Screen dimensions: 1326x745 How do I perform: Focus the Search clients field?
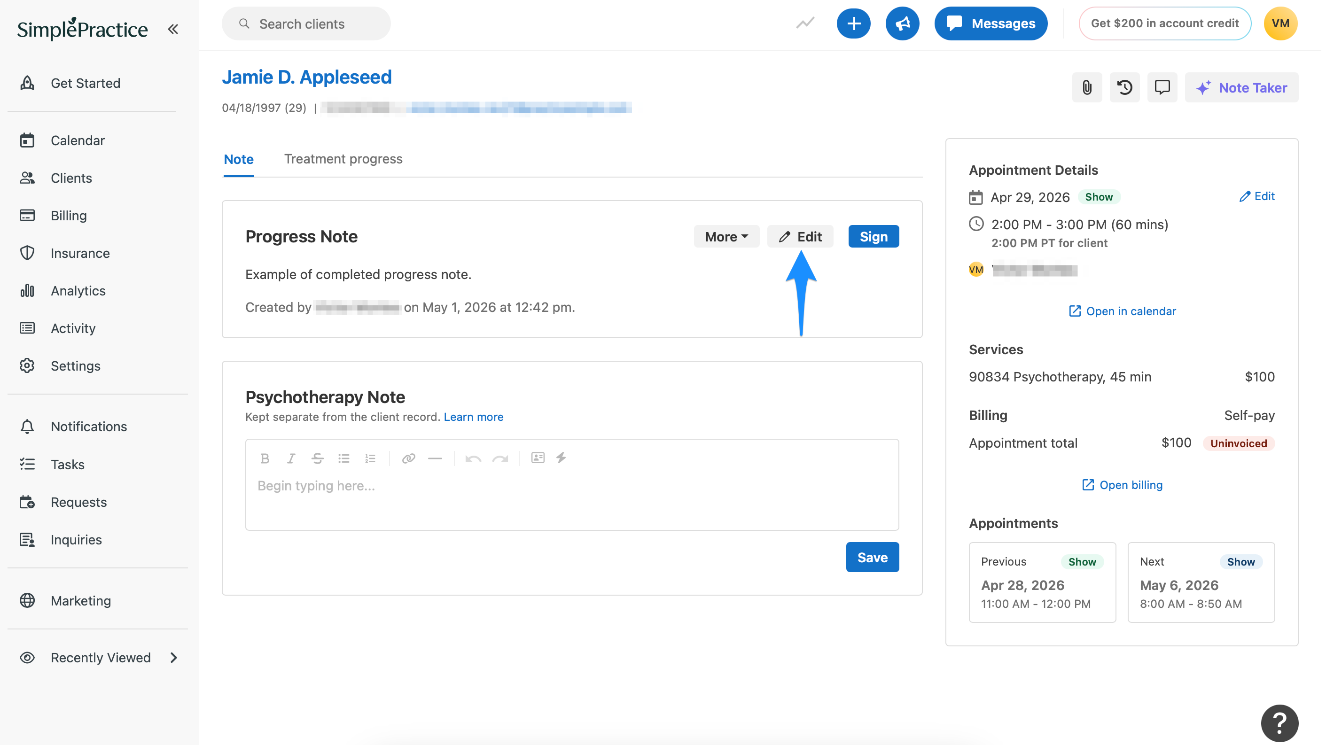point(306,23)
